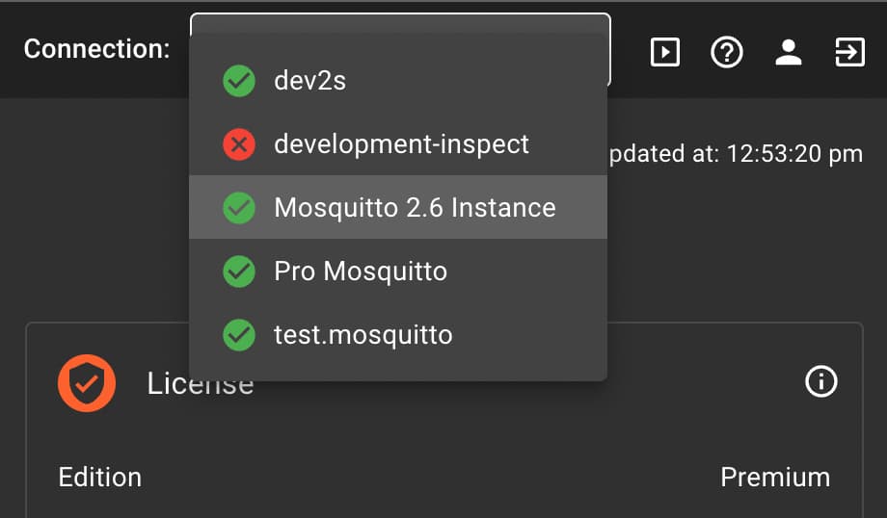Click the License info icon
Viewport: 887px width, 518px height.
[820, 382]
